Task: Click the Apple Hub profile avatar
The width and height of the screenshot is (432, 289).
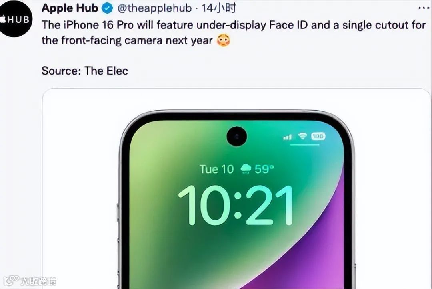Action: [16, 19]
